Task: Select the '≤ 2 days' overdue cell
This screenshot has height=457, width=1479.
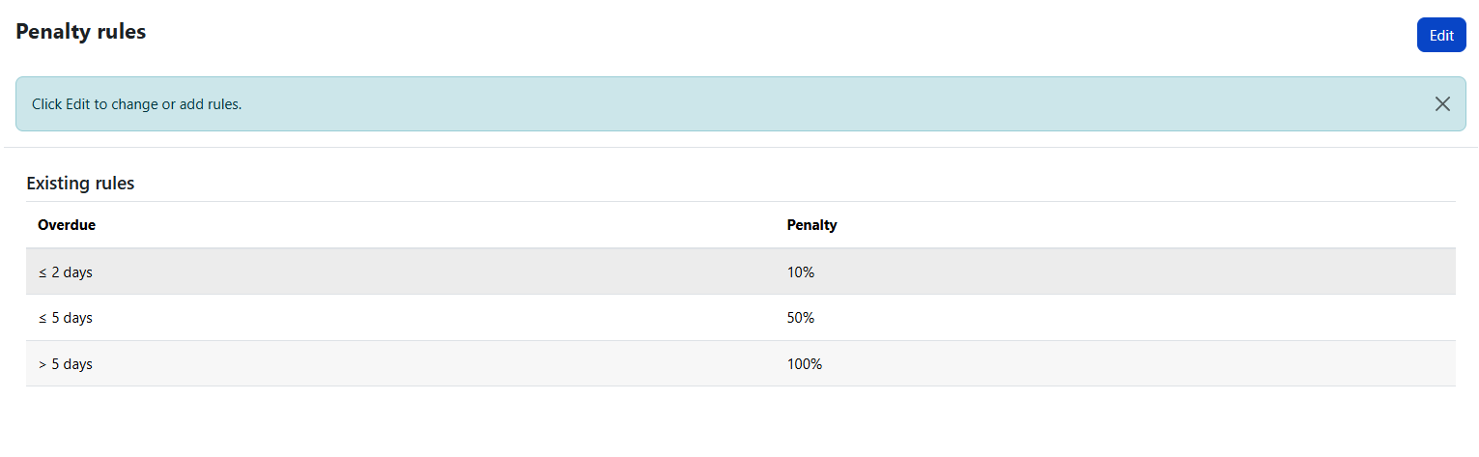Action: click(x=66, y=272)
